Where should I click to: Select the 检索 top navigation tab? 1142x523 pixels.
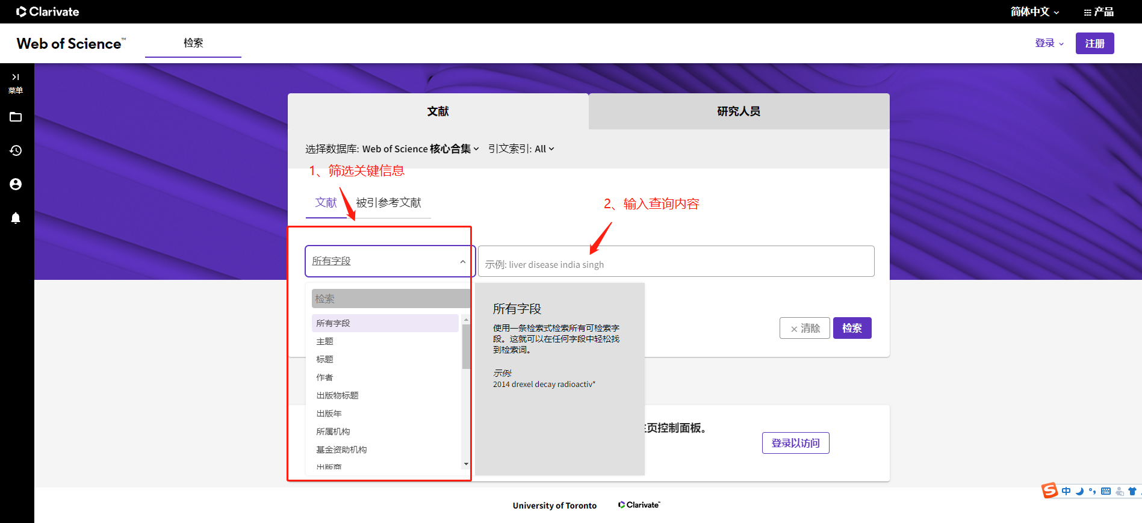193,43
